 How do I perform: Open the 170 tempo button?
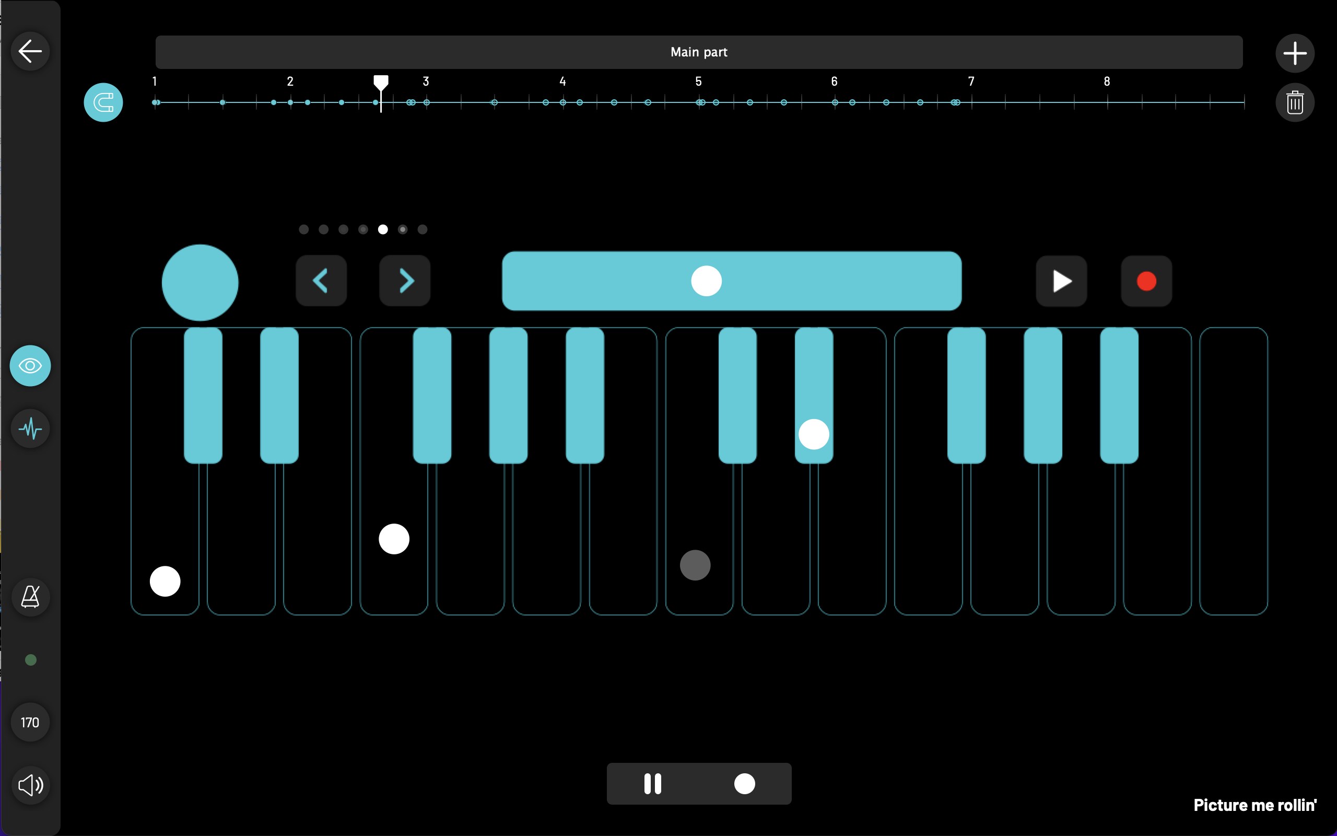[30, 722]
